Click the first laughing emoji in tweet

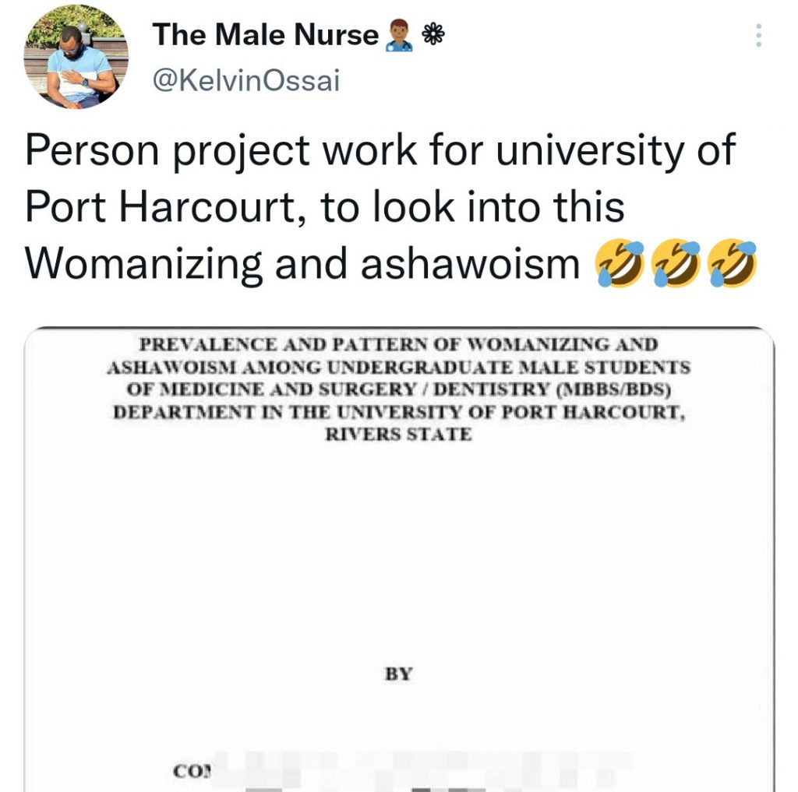click(620, 262)
